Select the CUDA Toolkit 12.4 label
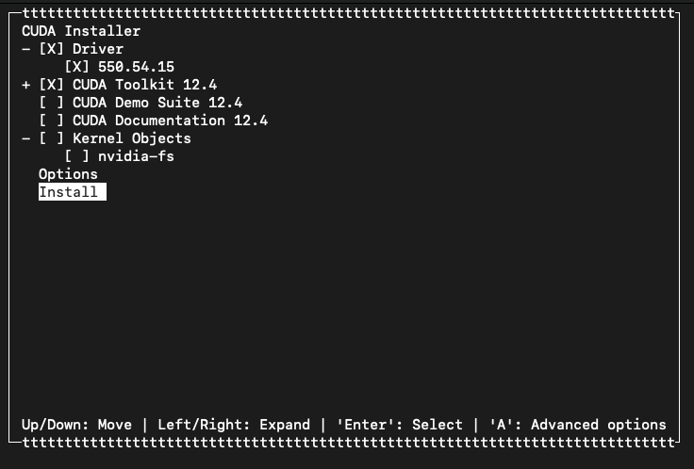This screenshot has width=694, height=469. (144, 85)
